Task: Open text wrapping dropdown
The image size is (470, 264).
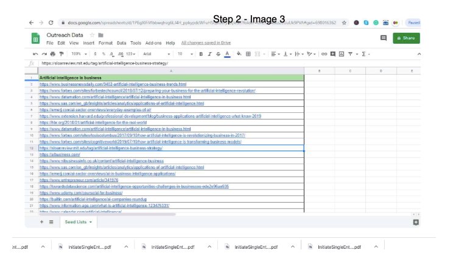Action: coord(299,54)
